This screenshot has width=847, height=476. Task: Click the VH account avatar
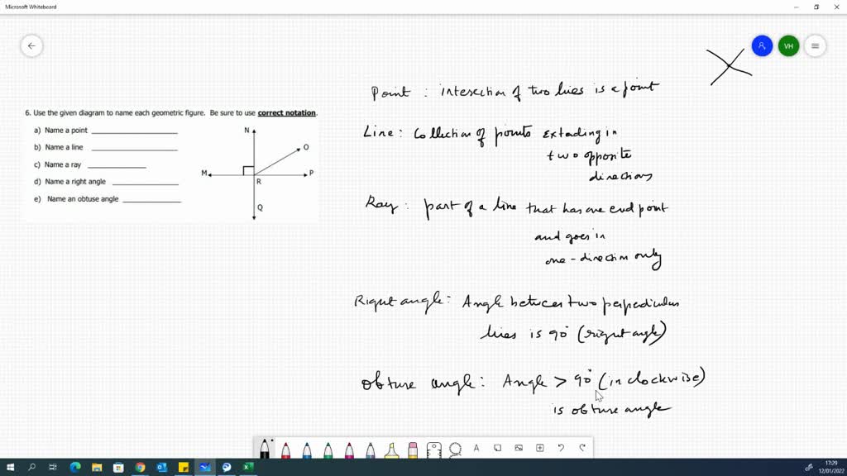[x=788, y=45]
